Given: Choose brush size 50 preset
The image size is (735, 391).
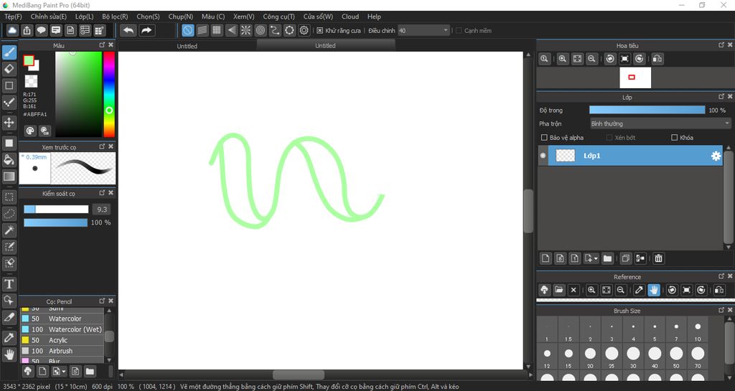Looking at the screenshot, I should click(676, 357).
